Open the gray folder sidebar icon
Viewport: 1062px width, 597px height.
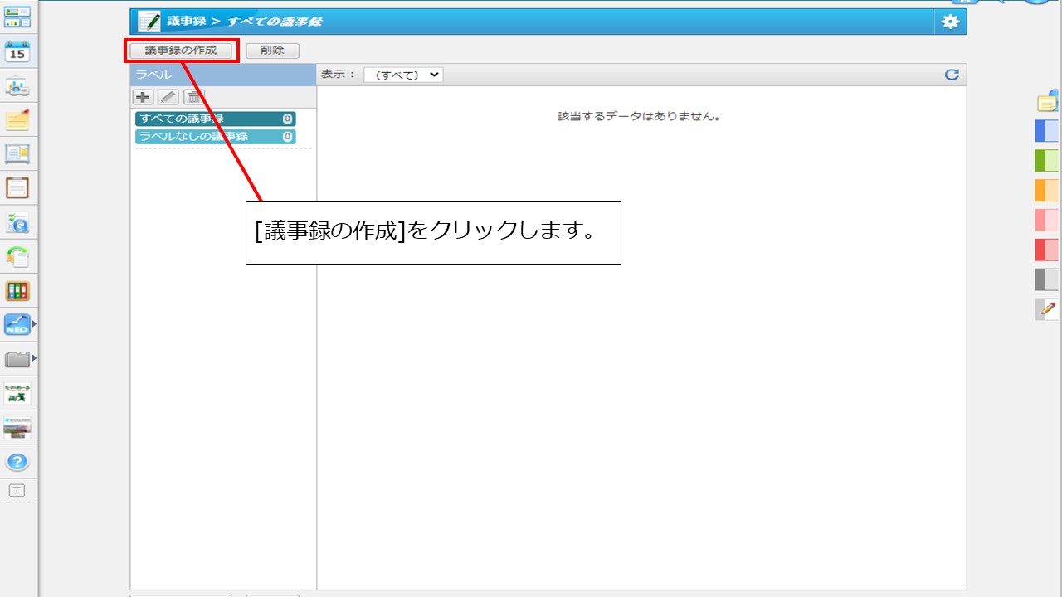click(x=17, y=359)
